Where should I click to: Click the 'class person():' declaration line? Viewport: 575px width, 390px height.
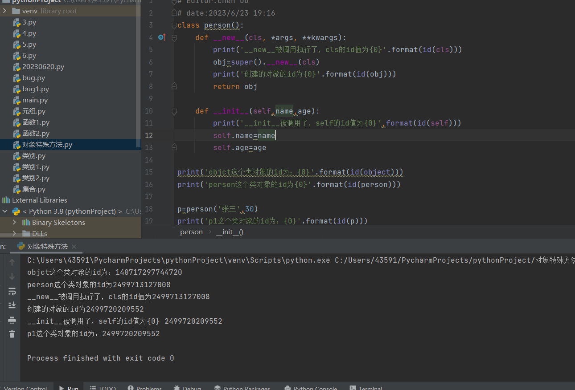click(210, 25)
